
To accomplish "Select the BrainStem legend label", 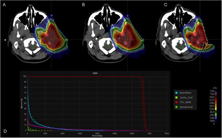I will click(x=186, y=93).
